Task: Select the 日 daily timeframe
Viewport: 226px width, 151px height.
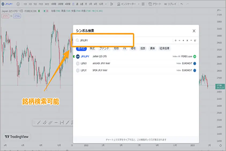Action: click(73, 4)
